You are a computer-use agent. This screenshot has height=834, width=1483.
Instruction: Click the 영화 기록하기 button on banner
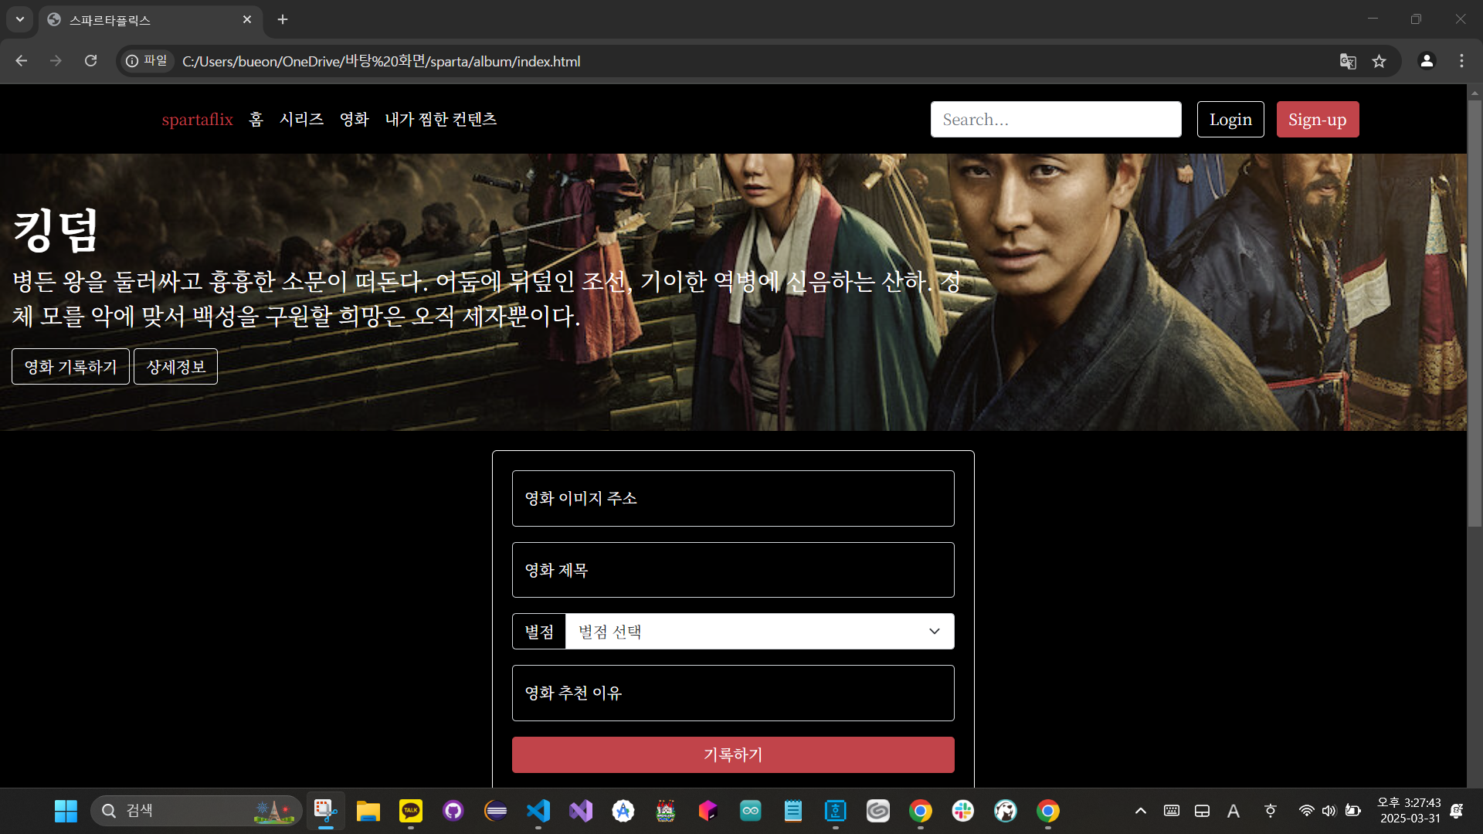click(70, 367)
